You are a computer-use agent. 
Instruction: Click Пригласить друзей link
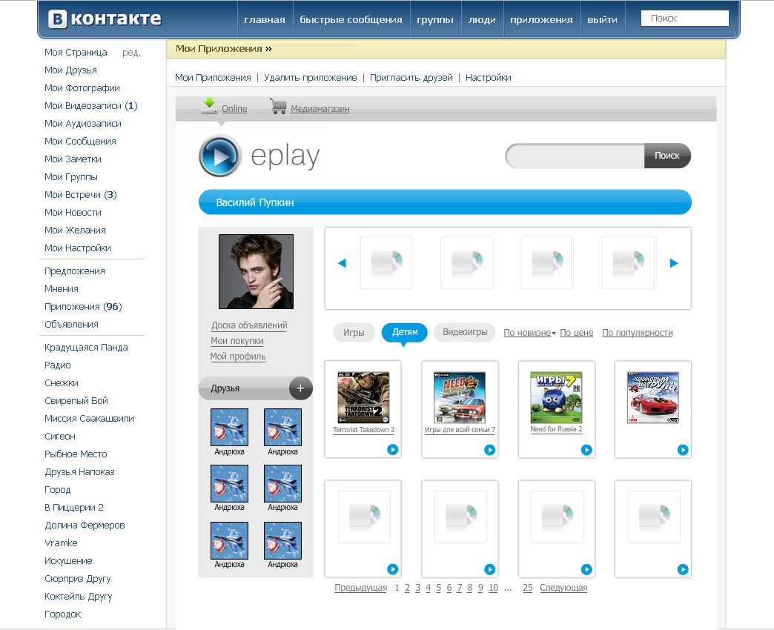click(411, 78)
